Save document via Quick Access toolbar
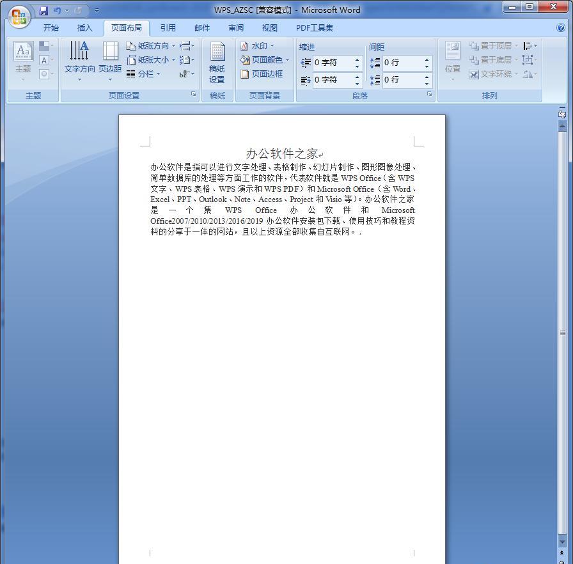 (43, 10)
